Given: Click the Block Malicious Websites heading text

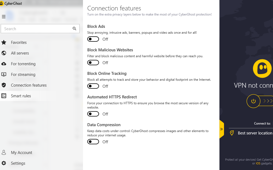Looking at the screenshot, I should click(110, 50).
